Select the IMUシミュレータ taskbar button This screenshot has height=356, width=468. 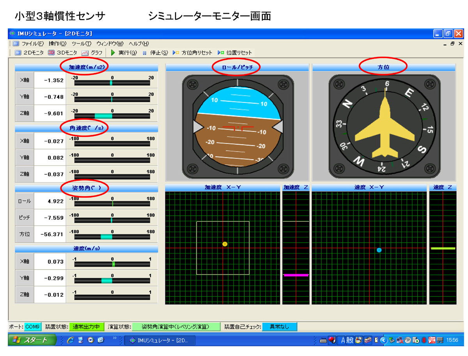click(161, 340)
